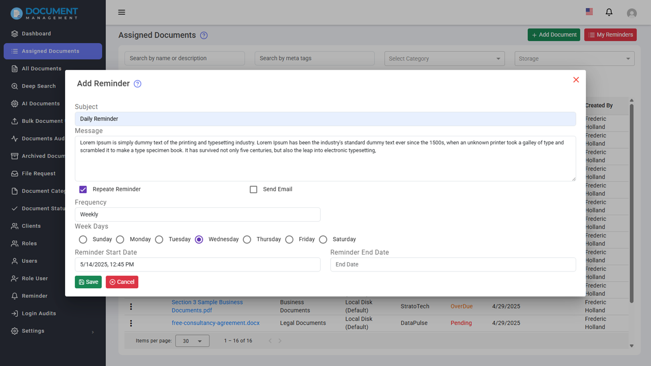
Task: Go to Deep Search in sidebar
Action: point(38,86)
